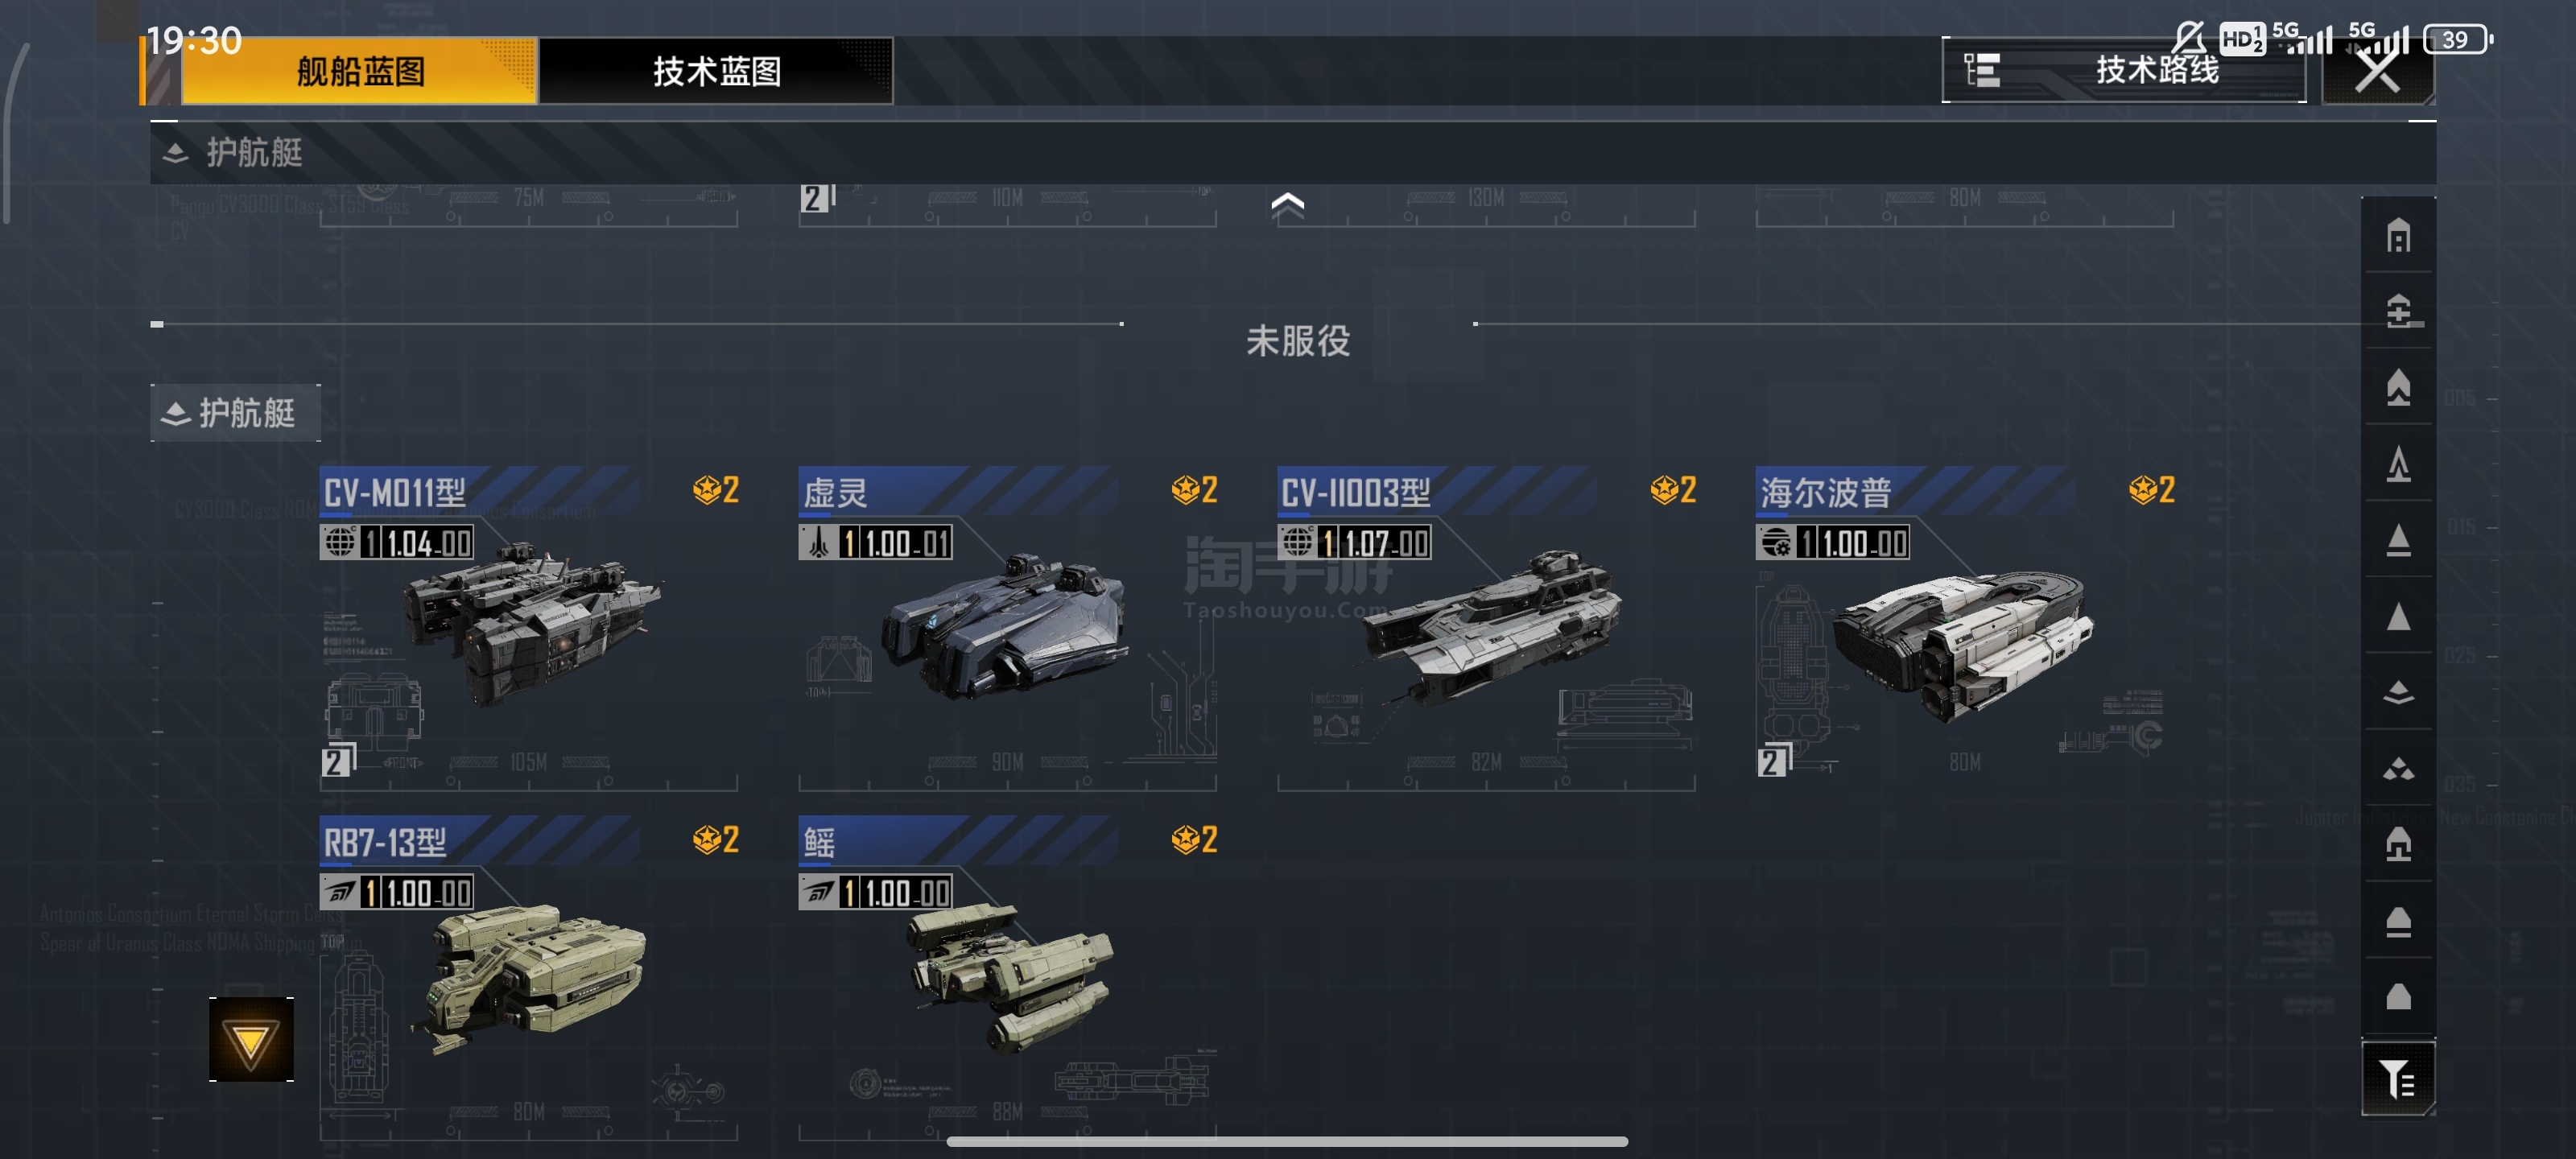Select the hollow spire ship-class icon

[x=2398, y=464]
